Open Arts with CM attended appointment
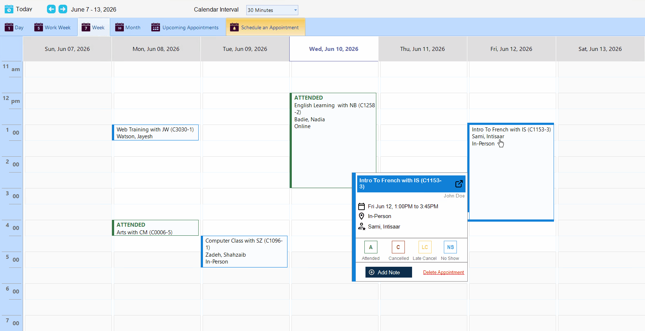This screenshot has width=645, height=331. coord(155,228)
